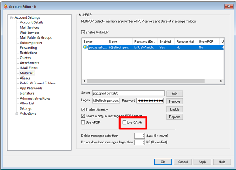The width and height of the screenshot is (236, 170).
Task: Check the Use OAuth checkbox
Action: (x=124, y=123)
